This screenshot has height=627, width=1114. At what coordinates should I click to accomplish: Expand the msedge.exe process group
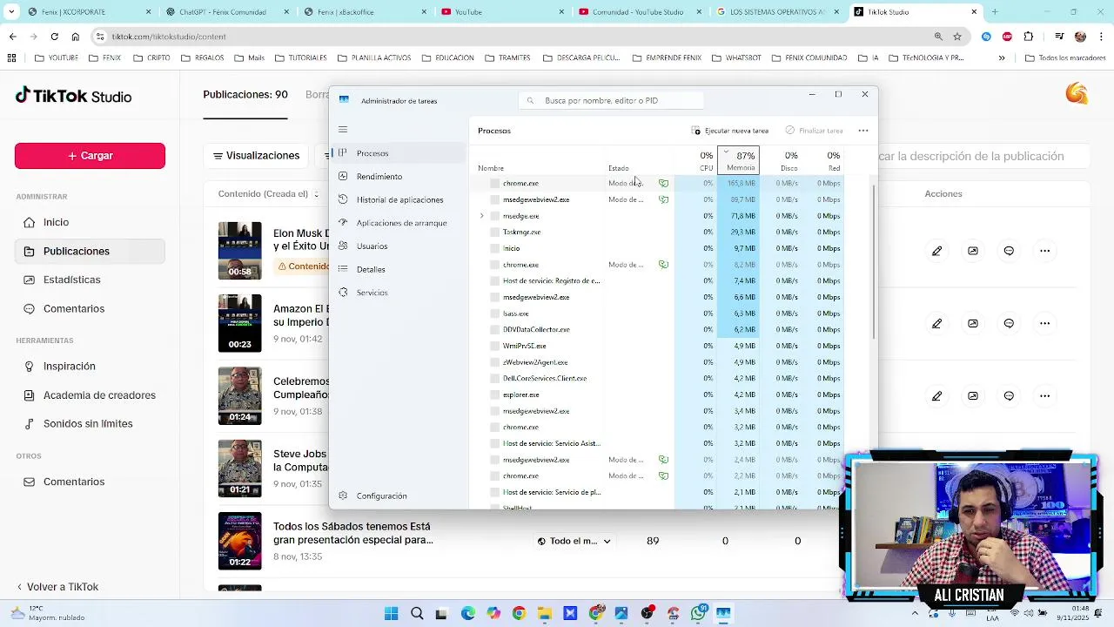(x=481, y=216)
